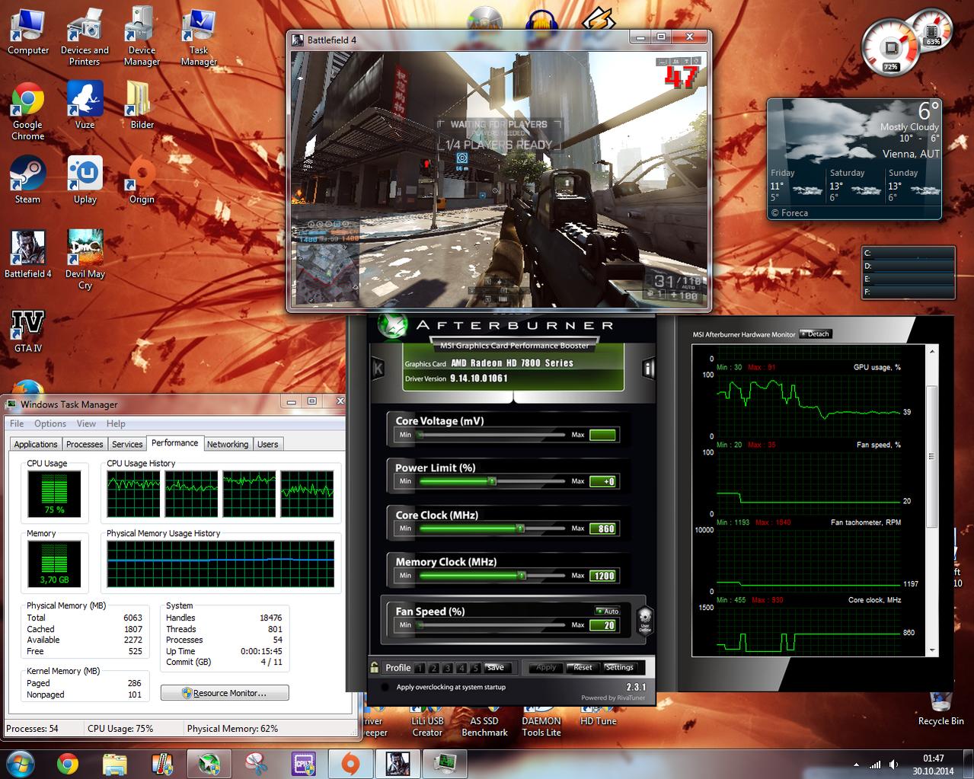Screen dimensions: 974x779
Task: Select Afterburner profile slot 2
Action: (433, 668)
